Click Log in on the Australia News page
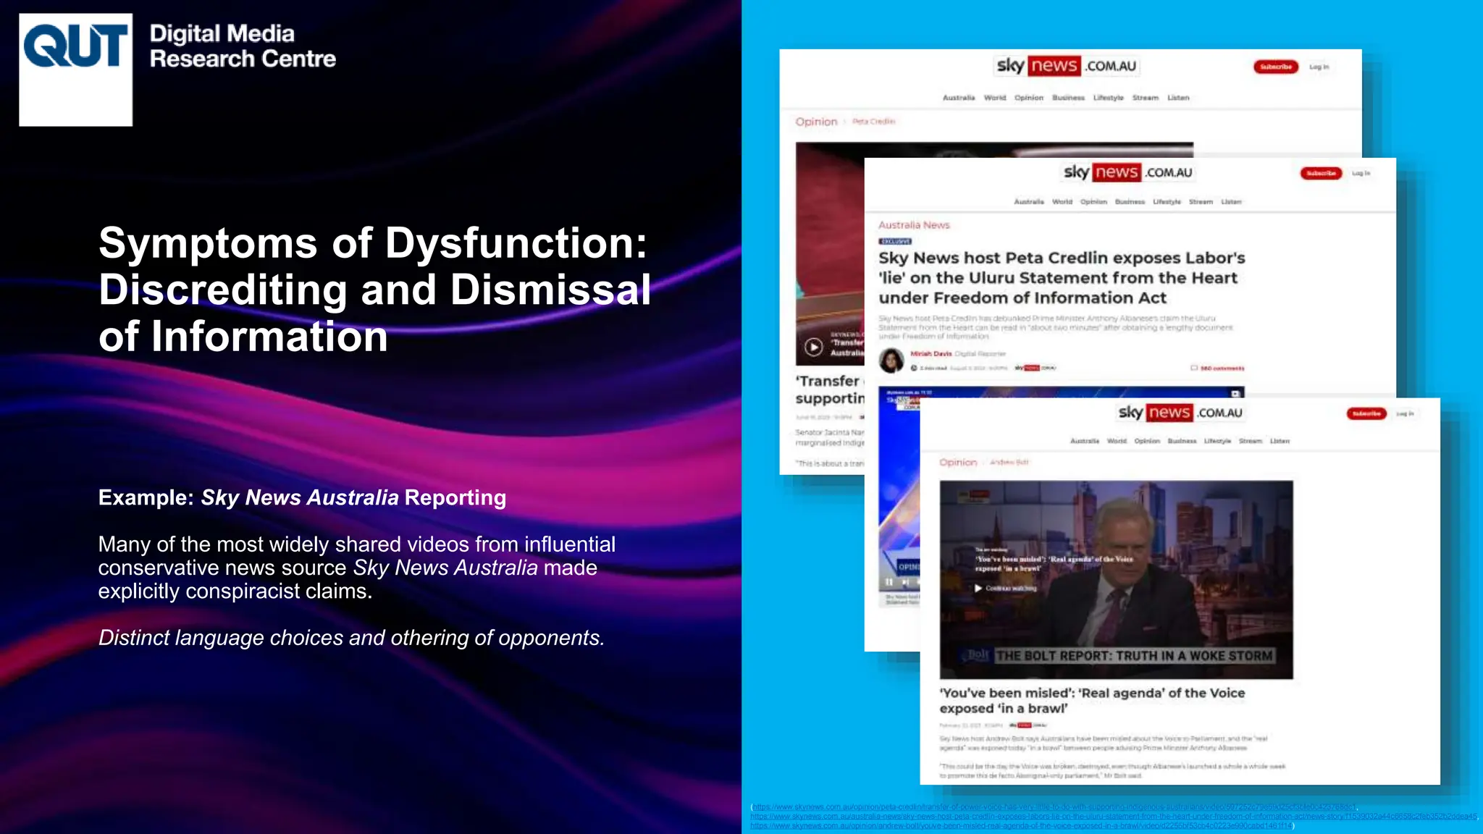 1361,173
